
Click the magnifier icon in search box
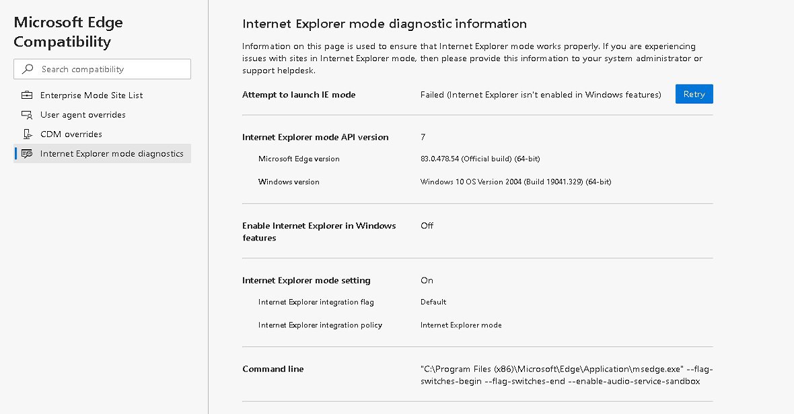(28, 69)
